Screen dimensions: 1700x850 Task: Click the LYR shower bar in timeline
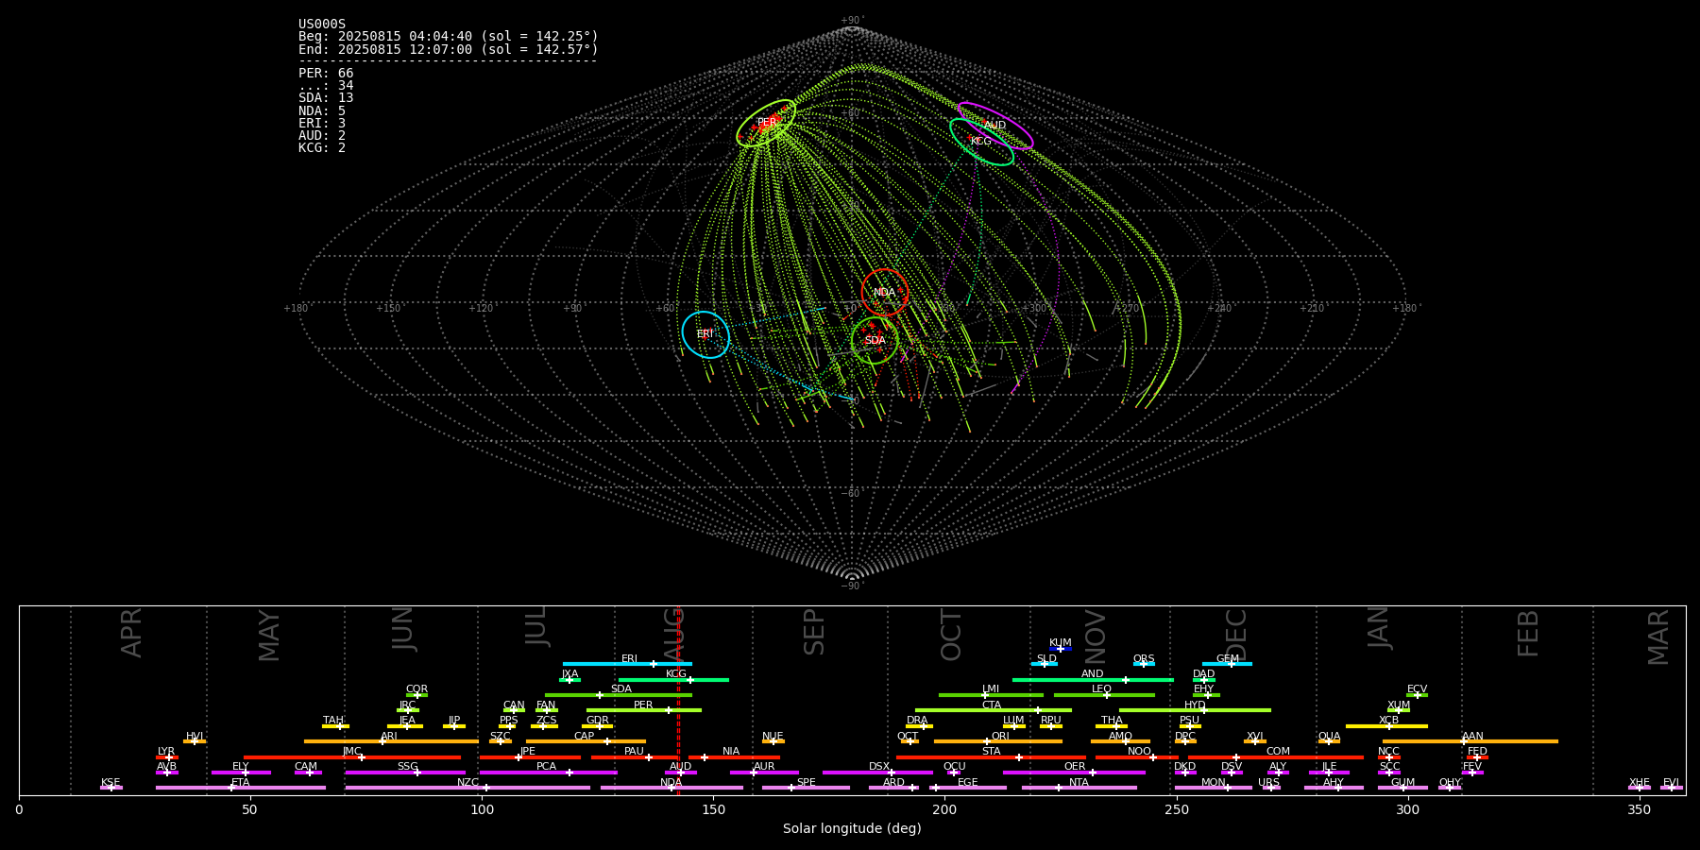point(167,757)
